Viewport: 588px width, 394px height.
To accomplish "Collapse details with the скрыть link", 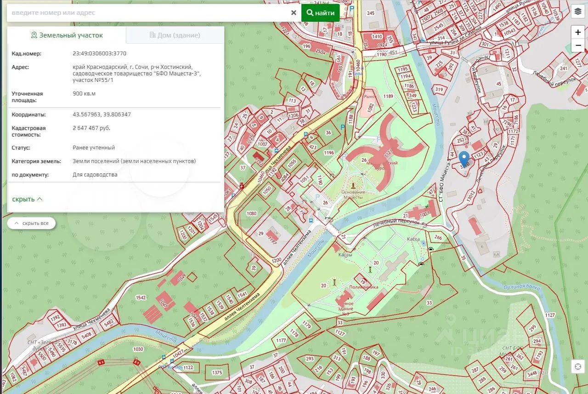I will pos(28,199).
